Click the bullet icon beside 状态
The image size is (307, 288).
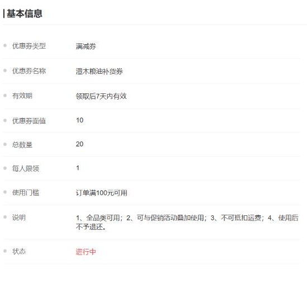5,251
